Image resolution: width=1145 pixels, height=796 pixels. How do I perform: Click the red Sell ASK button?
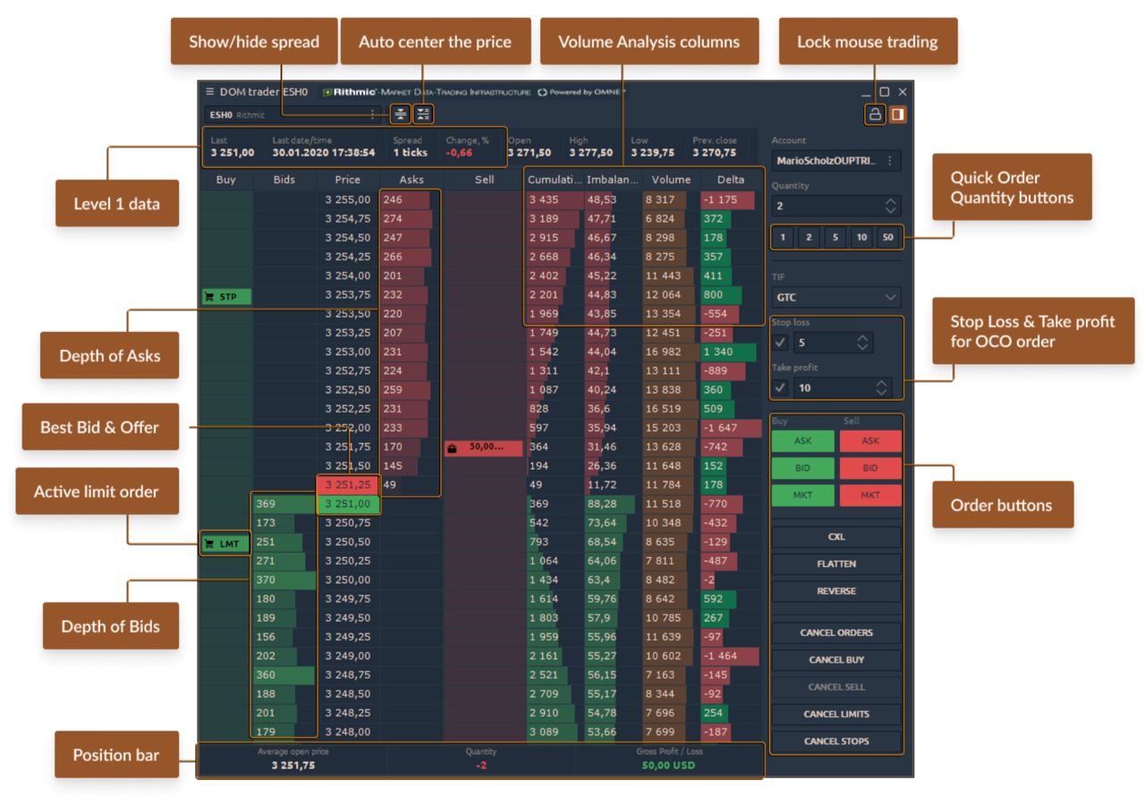[870, 440]
